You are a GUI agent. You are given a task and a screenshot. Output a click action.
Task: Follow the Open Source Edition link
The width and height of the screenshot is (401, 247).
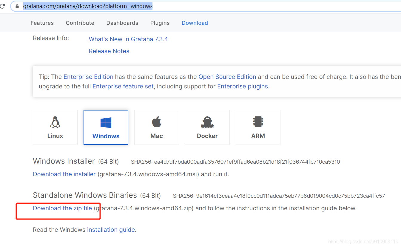click(x=227, y=77)
